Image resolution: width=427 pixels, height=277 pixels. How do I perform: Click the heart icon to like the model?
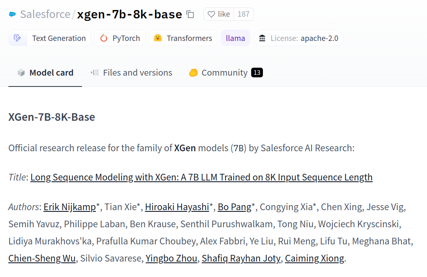(211, 14)
